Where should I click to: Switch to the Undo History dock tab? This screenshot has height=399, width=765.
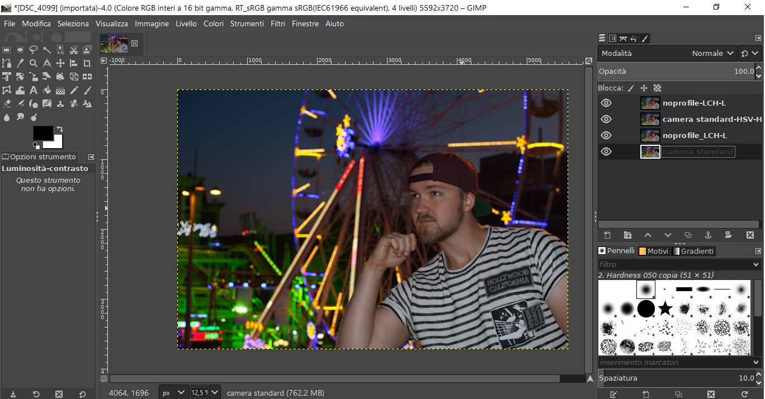[634, 39]
